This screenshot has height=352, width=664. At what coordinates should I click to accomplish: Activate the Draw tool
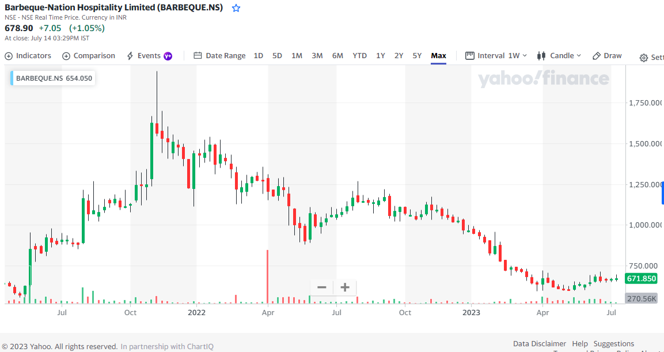tap(607, 55)
